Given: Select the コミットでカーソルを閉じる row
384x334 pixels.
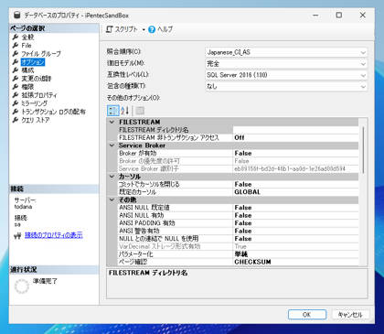Looking at the screenshot, I should pos(238,184).
